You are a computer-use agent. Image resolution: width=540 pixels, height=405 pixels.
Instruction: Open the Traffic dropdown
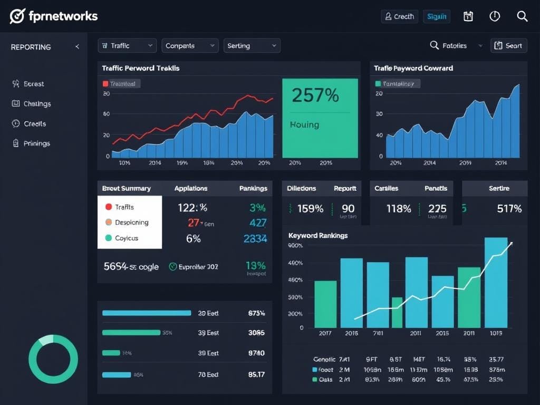pos(127,45)
